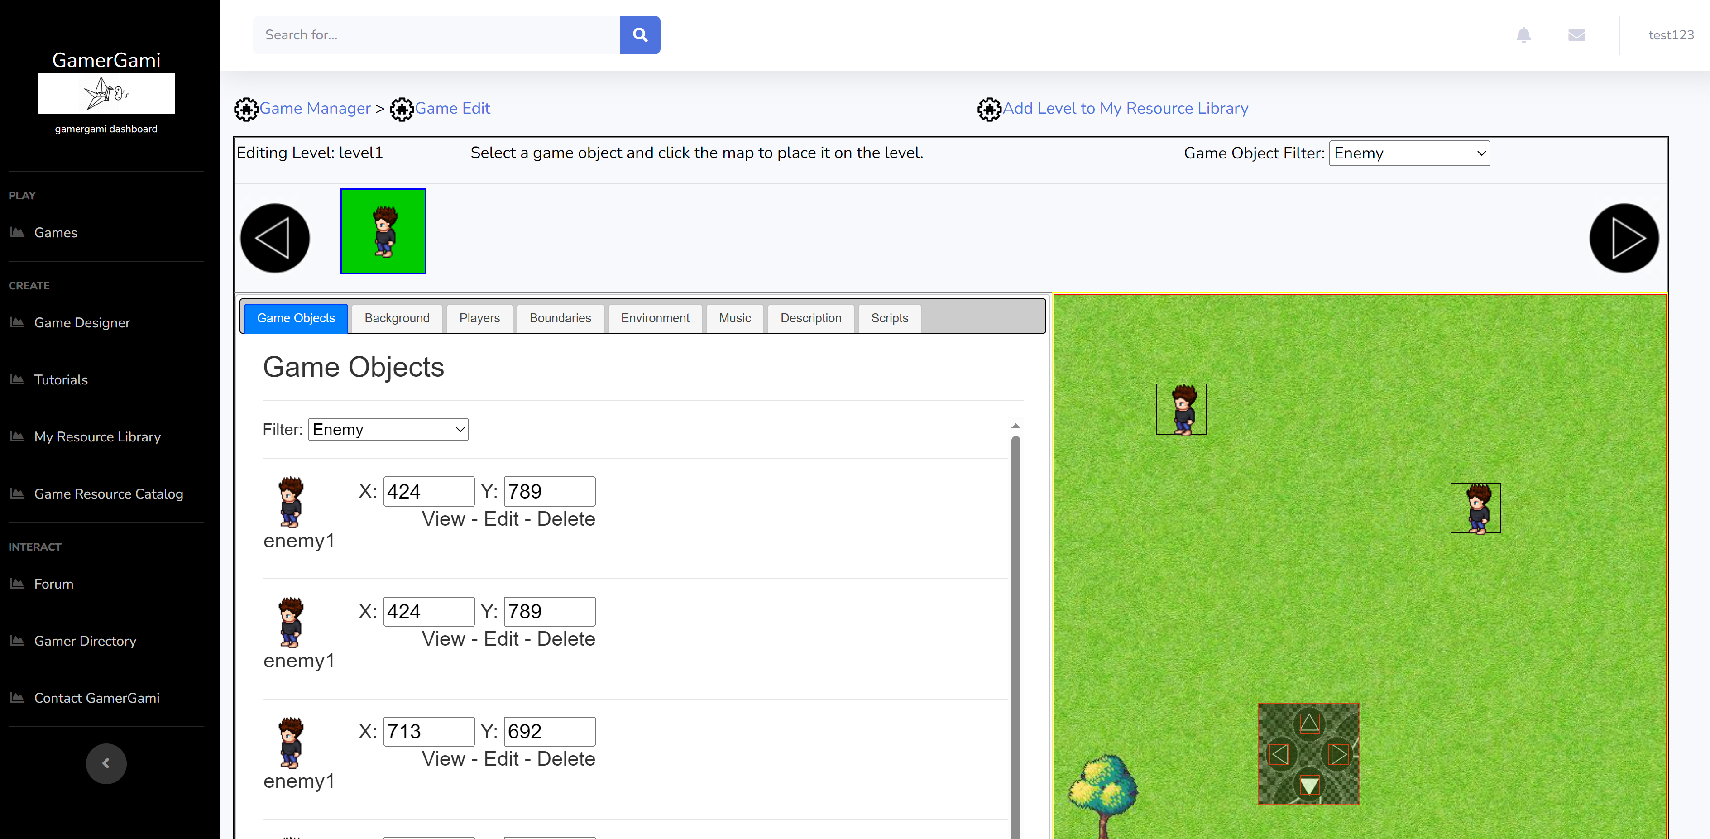The height and width of the screenshot is (839, 1710).
Task: Click the left arrow object carousel button
Action: point(274,238)
